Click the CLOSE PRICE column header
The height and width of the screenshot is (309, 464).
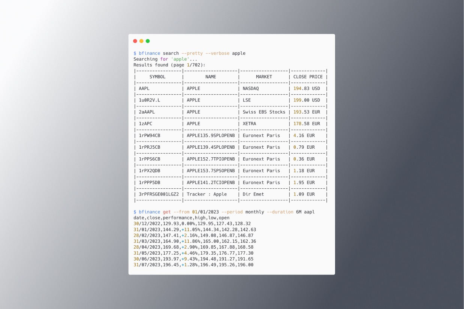pyautogui.click(x=308, y=77)
